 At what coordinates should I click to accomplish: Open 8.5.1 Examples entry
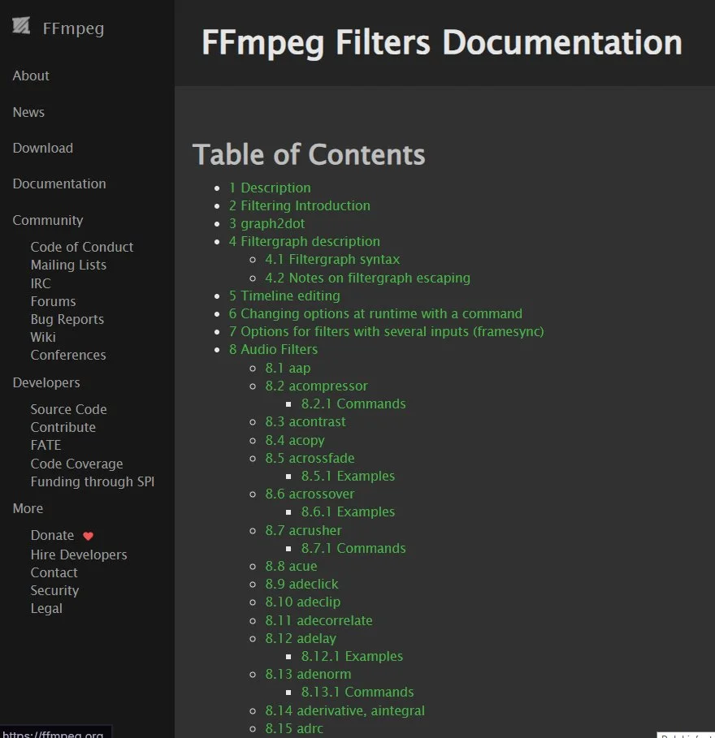click(x=348, y=476)
